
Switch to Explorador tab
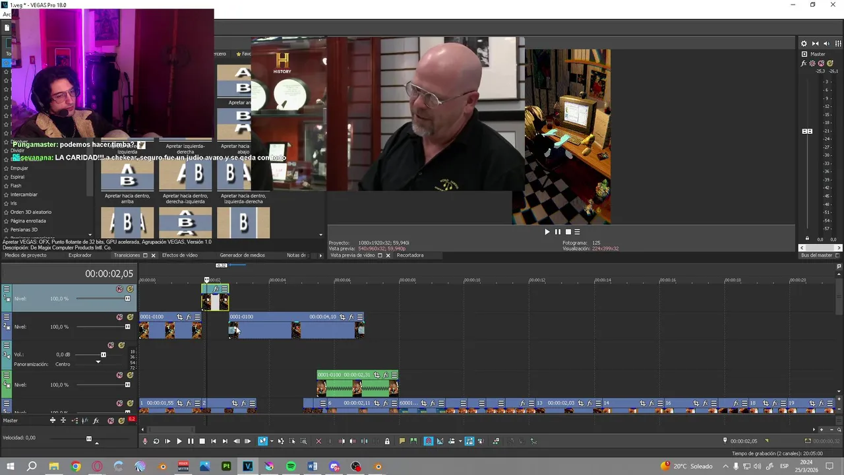(x=80, y=255)
